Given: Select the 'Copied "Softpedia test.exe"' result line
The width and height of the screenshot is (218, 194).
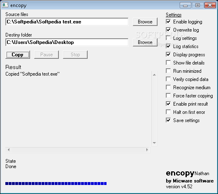Looking at the screenshot, I should (32, 74).
